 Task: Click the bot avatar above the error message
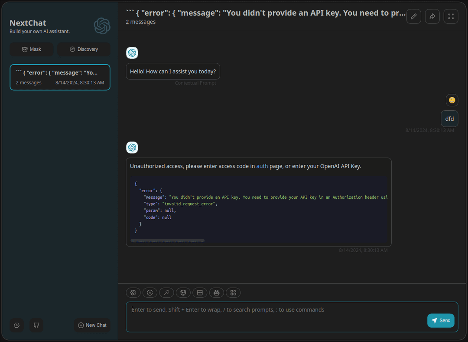click(132, 148)
